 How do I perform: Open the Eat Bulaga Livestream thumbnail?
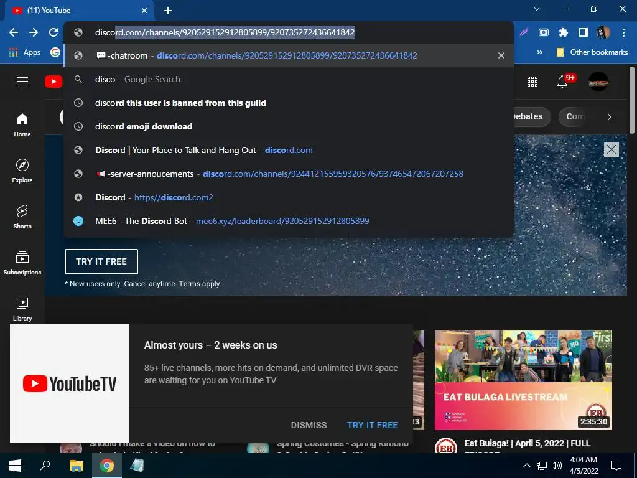pos(523,380)
